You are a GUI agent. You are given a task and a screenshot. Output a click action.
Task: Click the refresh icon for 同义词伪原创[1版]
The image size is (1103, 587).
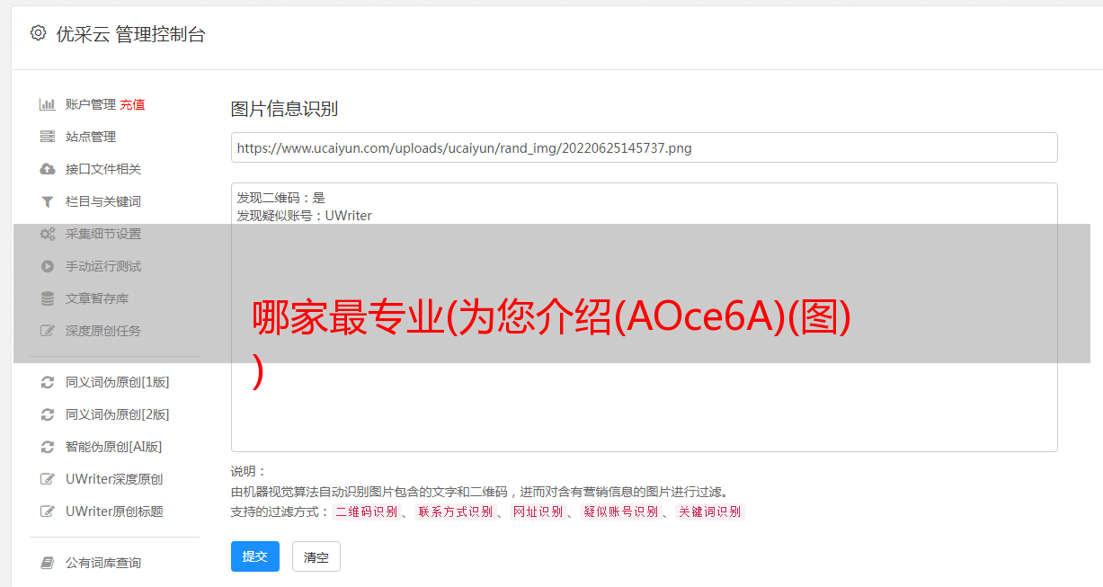pos(48,382)
